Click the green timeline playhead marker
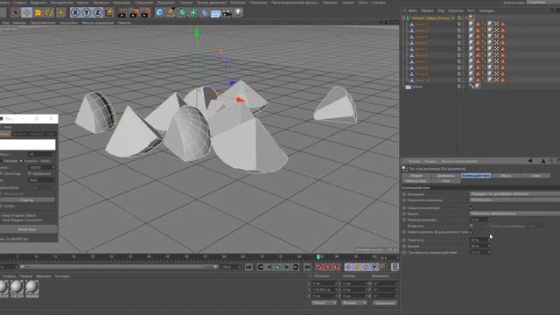 [318, 256]
